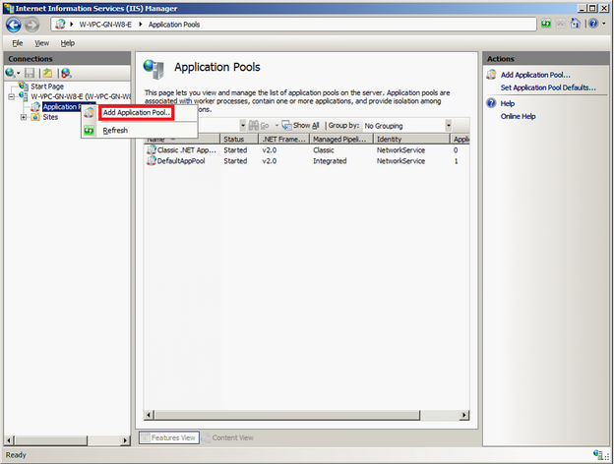
Task: Click Connections pane scrollbar right arrow
Action: pyautogui.click(x=125, y=440)
